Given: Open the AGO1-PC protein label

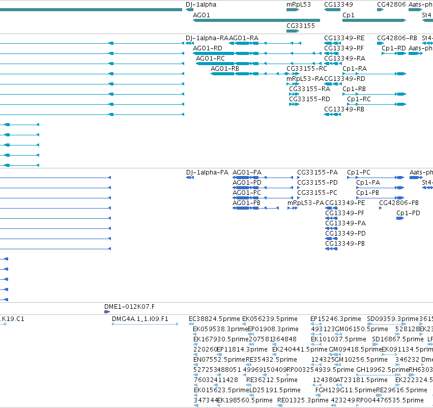Looking at the screenshot, I should pyautogui.click(x=246, y=193).
